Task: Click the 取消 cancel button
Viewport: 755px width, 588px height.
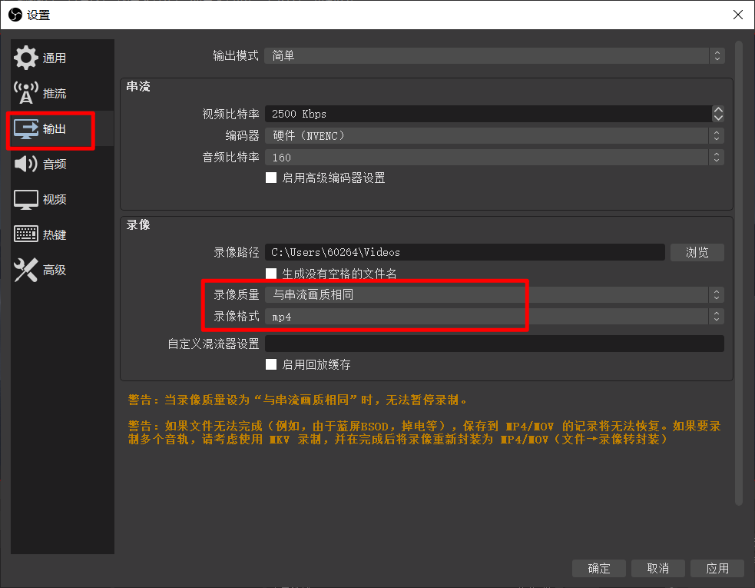Action: pyautogui.click(x=657, y=568)
